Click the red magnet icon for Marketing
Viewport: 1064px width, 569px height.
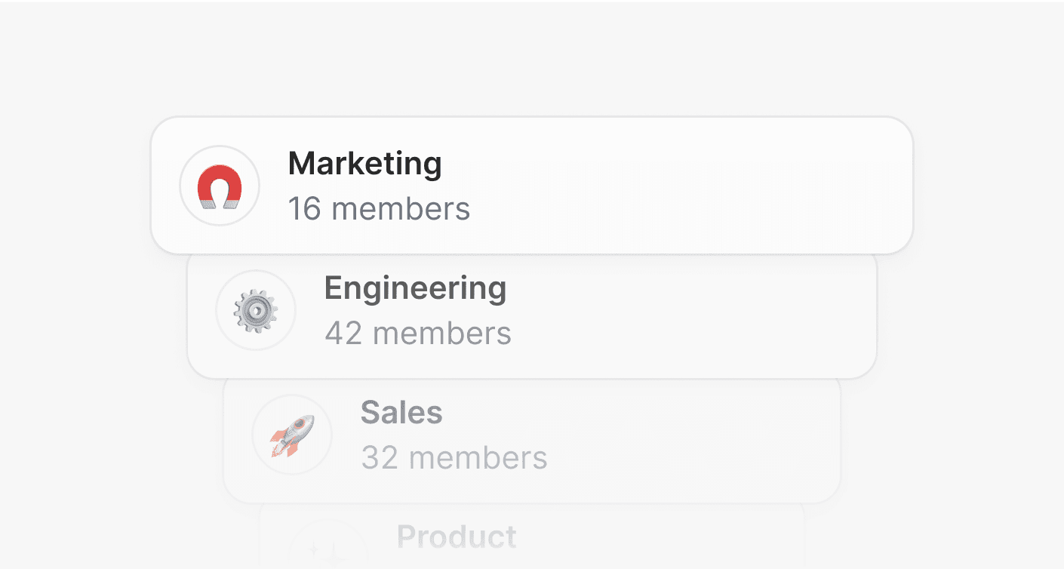pyautogui.click(x=220, y=186)
